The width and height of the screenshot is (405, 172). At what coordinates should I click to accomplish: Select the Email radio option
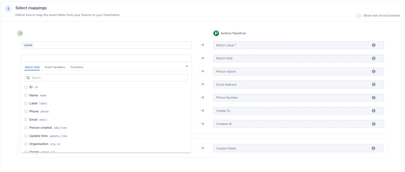tap(26, 120)
